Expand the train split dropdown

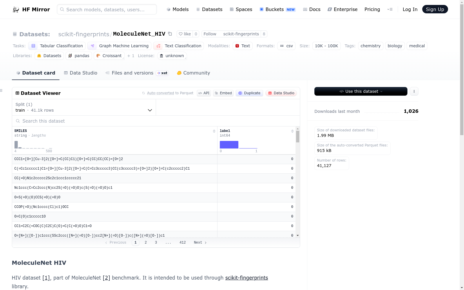click(84, 107)
